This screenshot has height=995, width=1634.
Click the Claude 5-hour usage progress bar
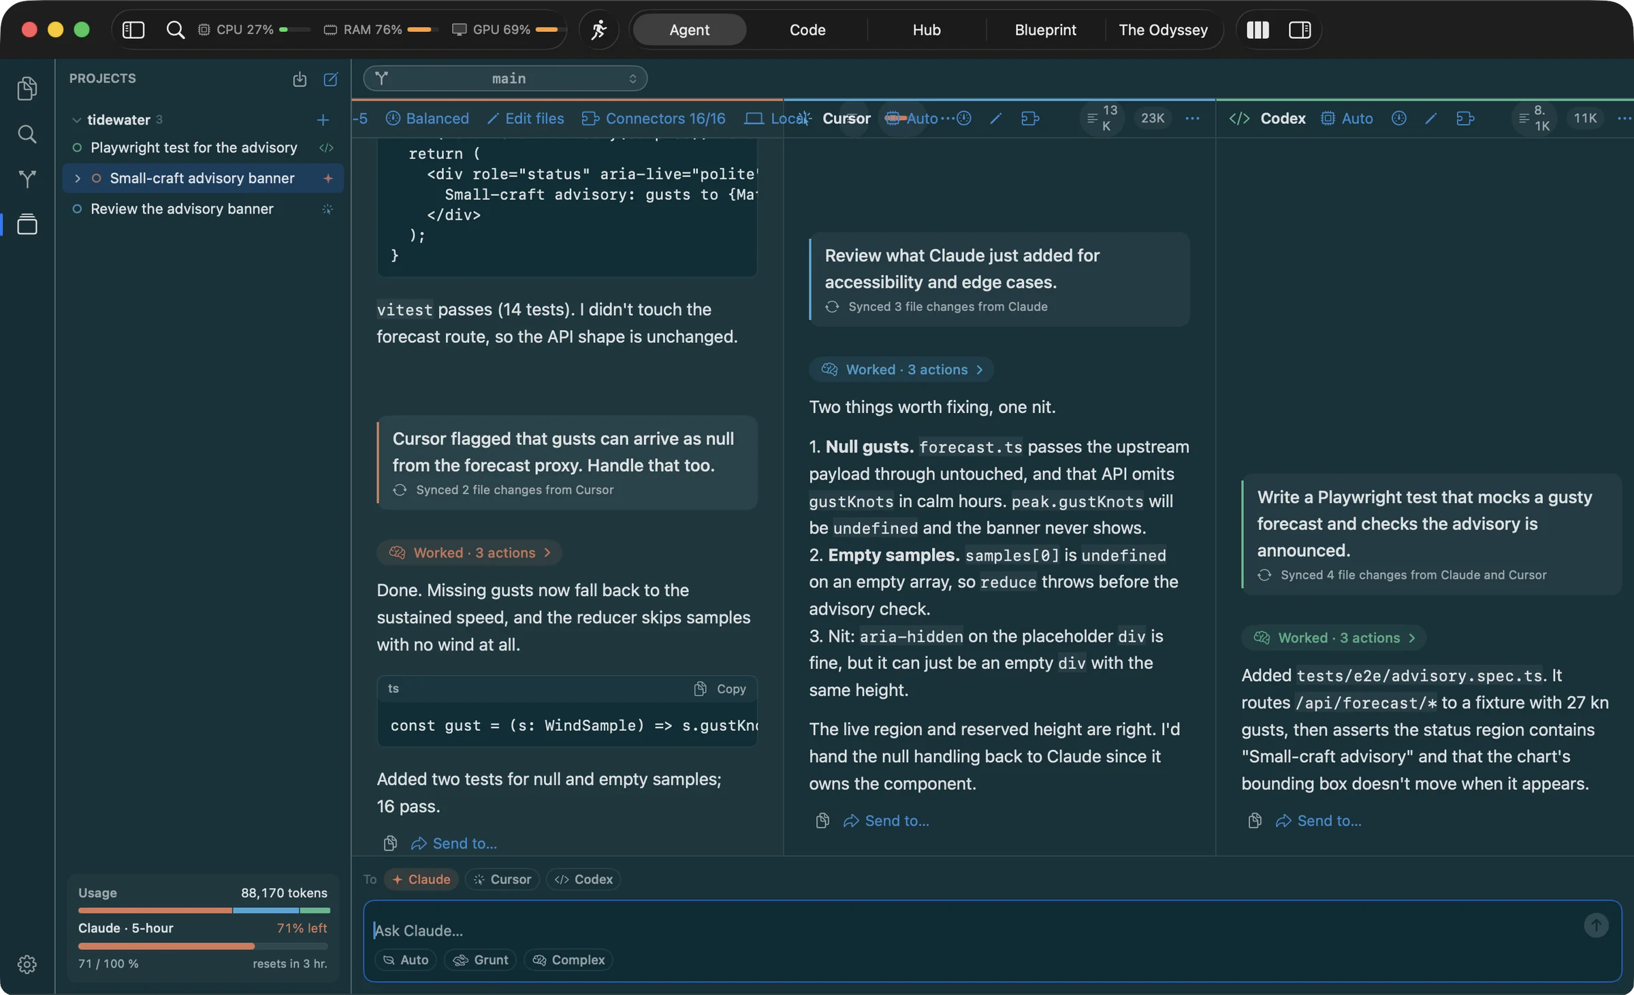point(203,945)
